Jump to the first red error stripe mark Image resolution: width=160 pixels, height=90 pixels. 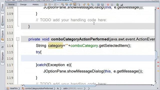158,62
